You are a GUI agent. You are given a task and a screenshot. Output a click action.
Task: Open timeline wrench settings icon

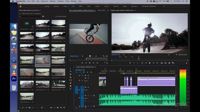(x=91, y=72)
